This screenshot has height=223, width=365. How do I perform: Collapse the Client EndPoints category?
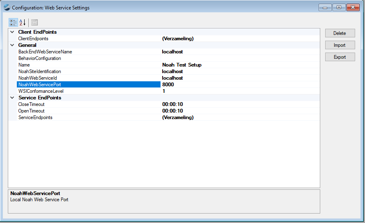12,32
